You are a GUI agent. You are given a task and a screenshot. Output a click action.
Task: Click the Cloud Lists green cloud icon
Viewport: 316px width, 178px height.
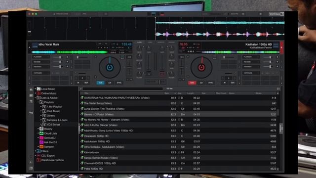41,133
